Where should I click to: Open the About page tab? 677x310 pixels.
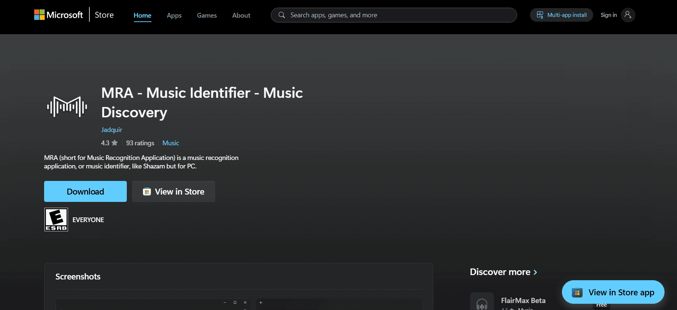[241, 15]
